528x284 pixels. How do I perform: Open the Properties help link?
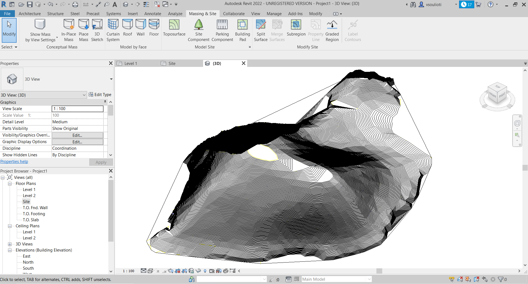14,162
